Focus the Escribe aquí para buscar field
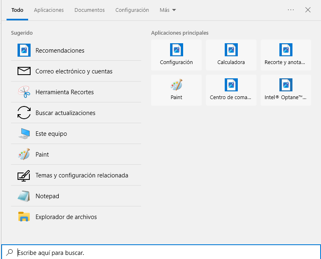 (163, 252)
